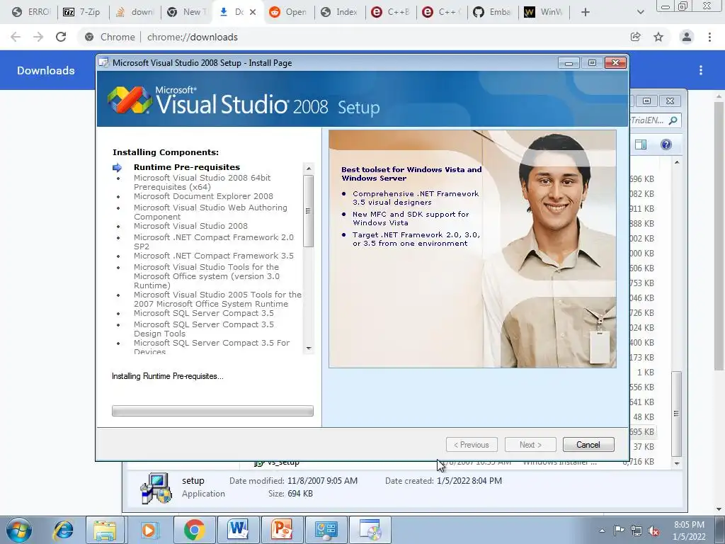
Task: Click the setup application icon in details pane
Action: coord(156,487)
